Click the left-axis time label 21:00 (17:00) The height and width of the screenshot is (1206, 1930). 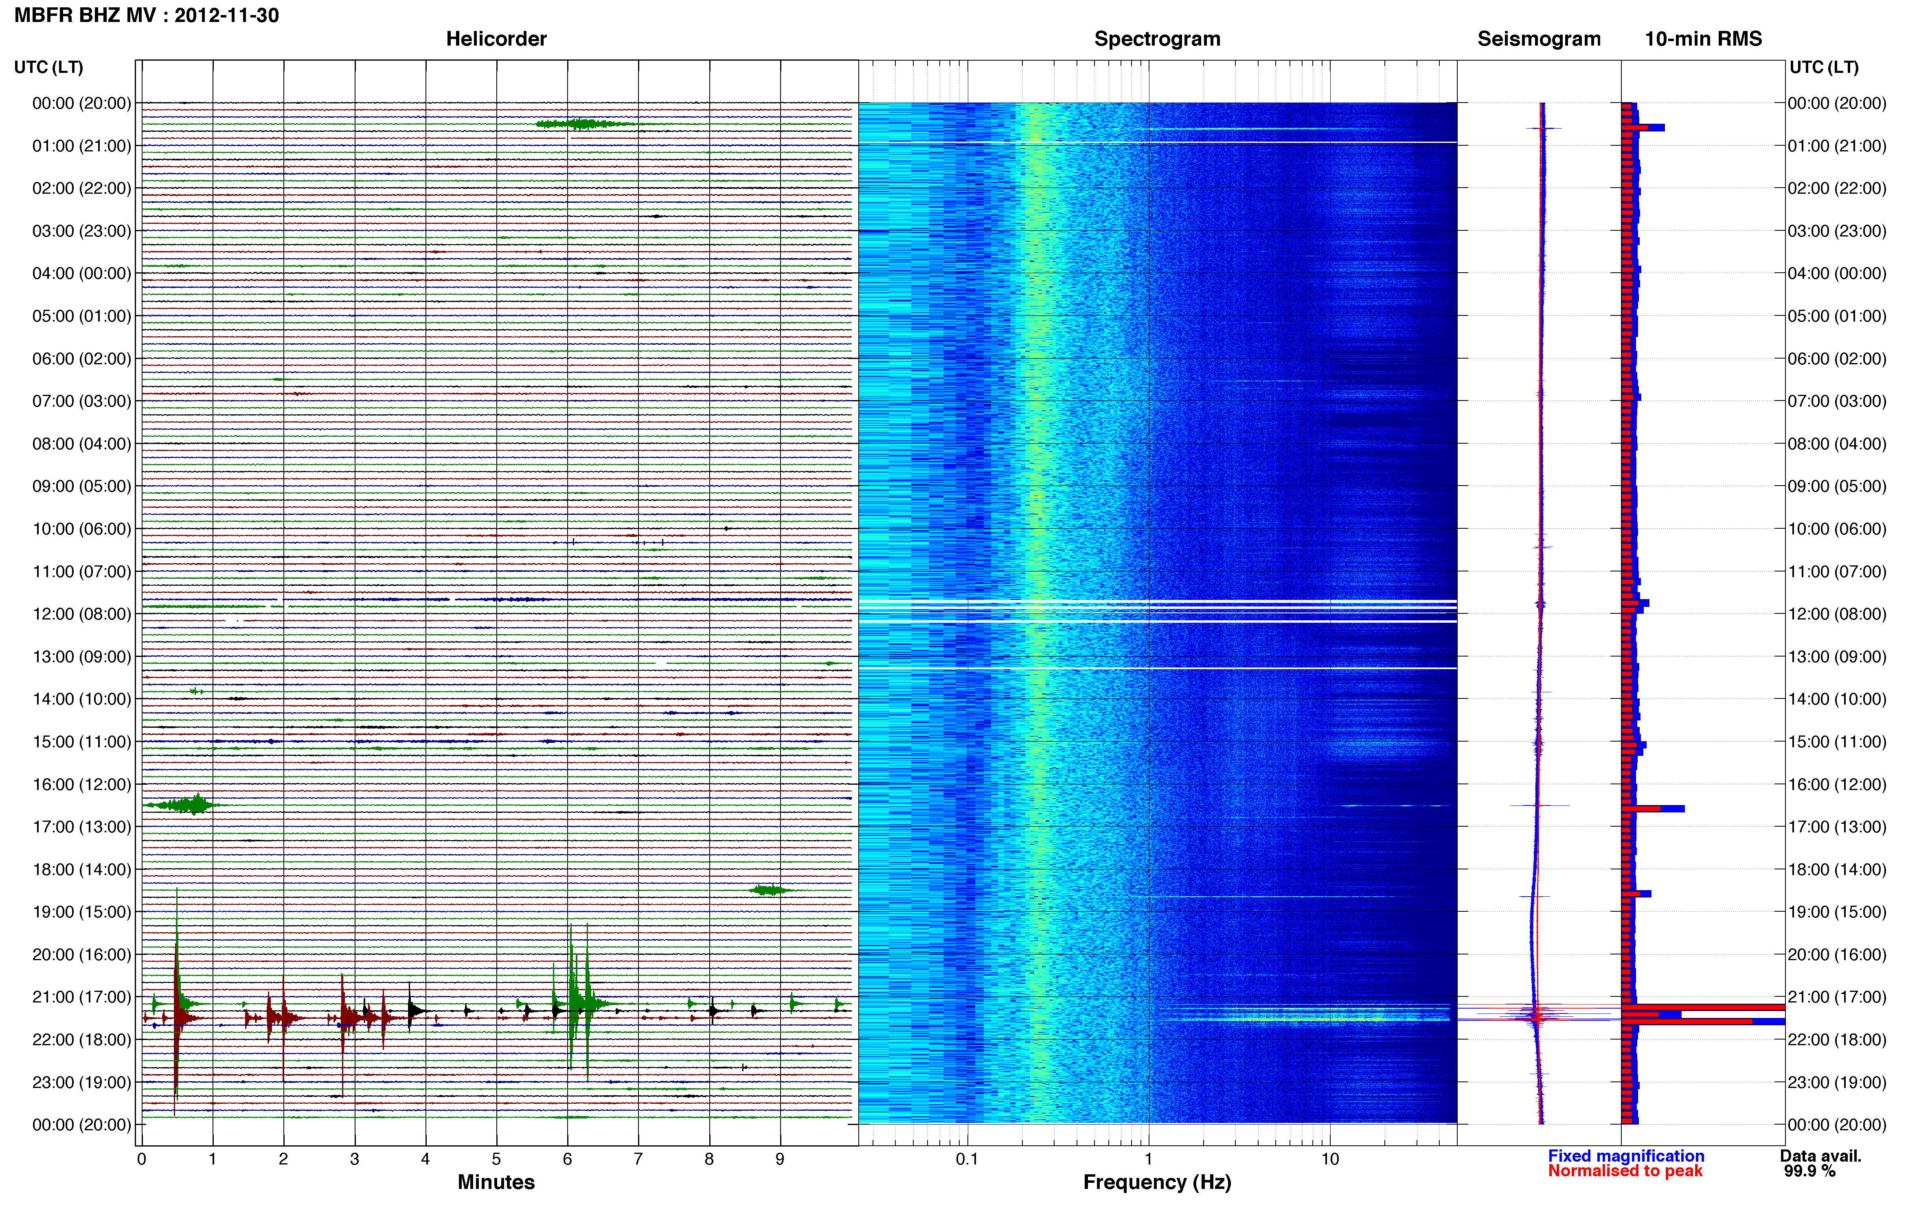81,997
